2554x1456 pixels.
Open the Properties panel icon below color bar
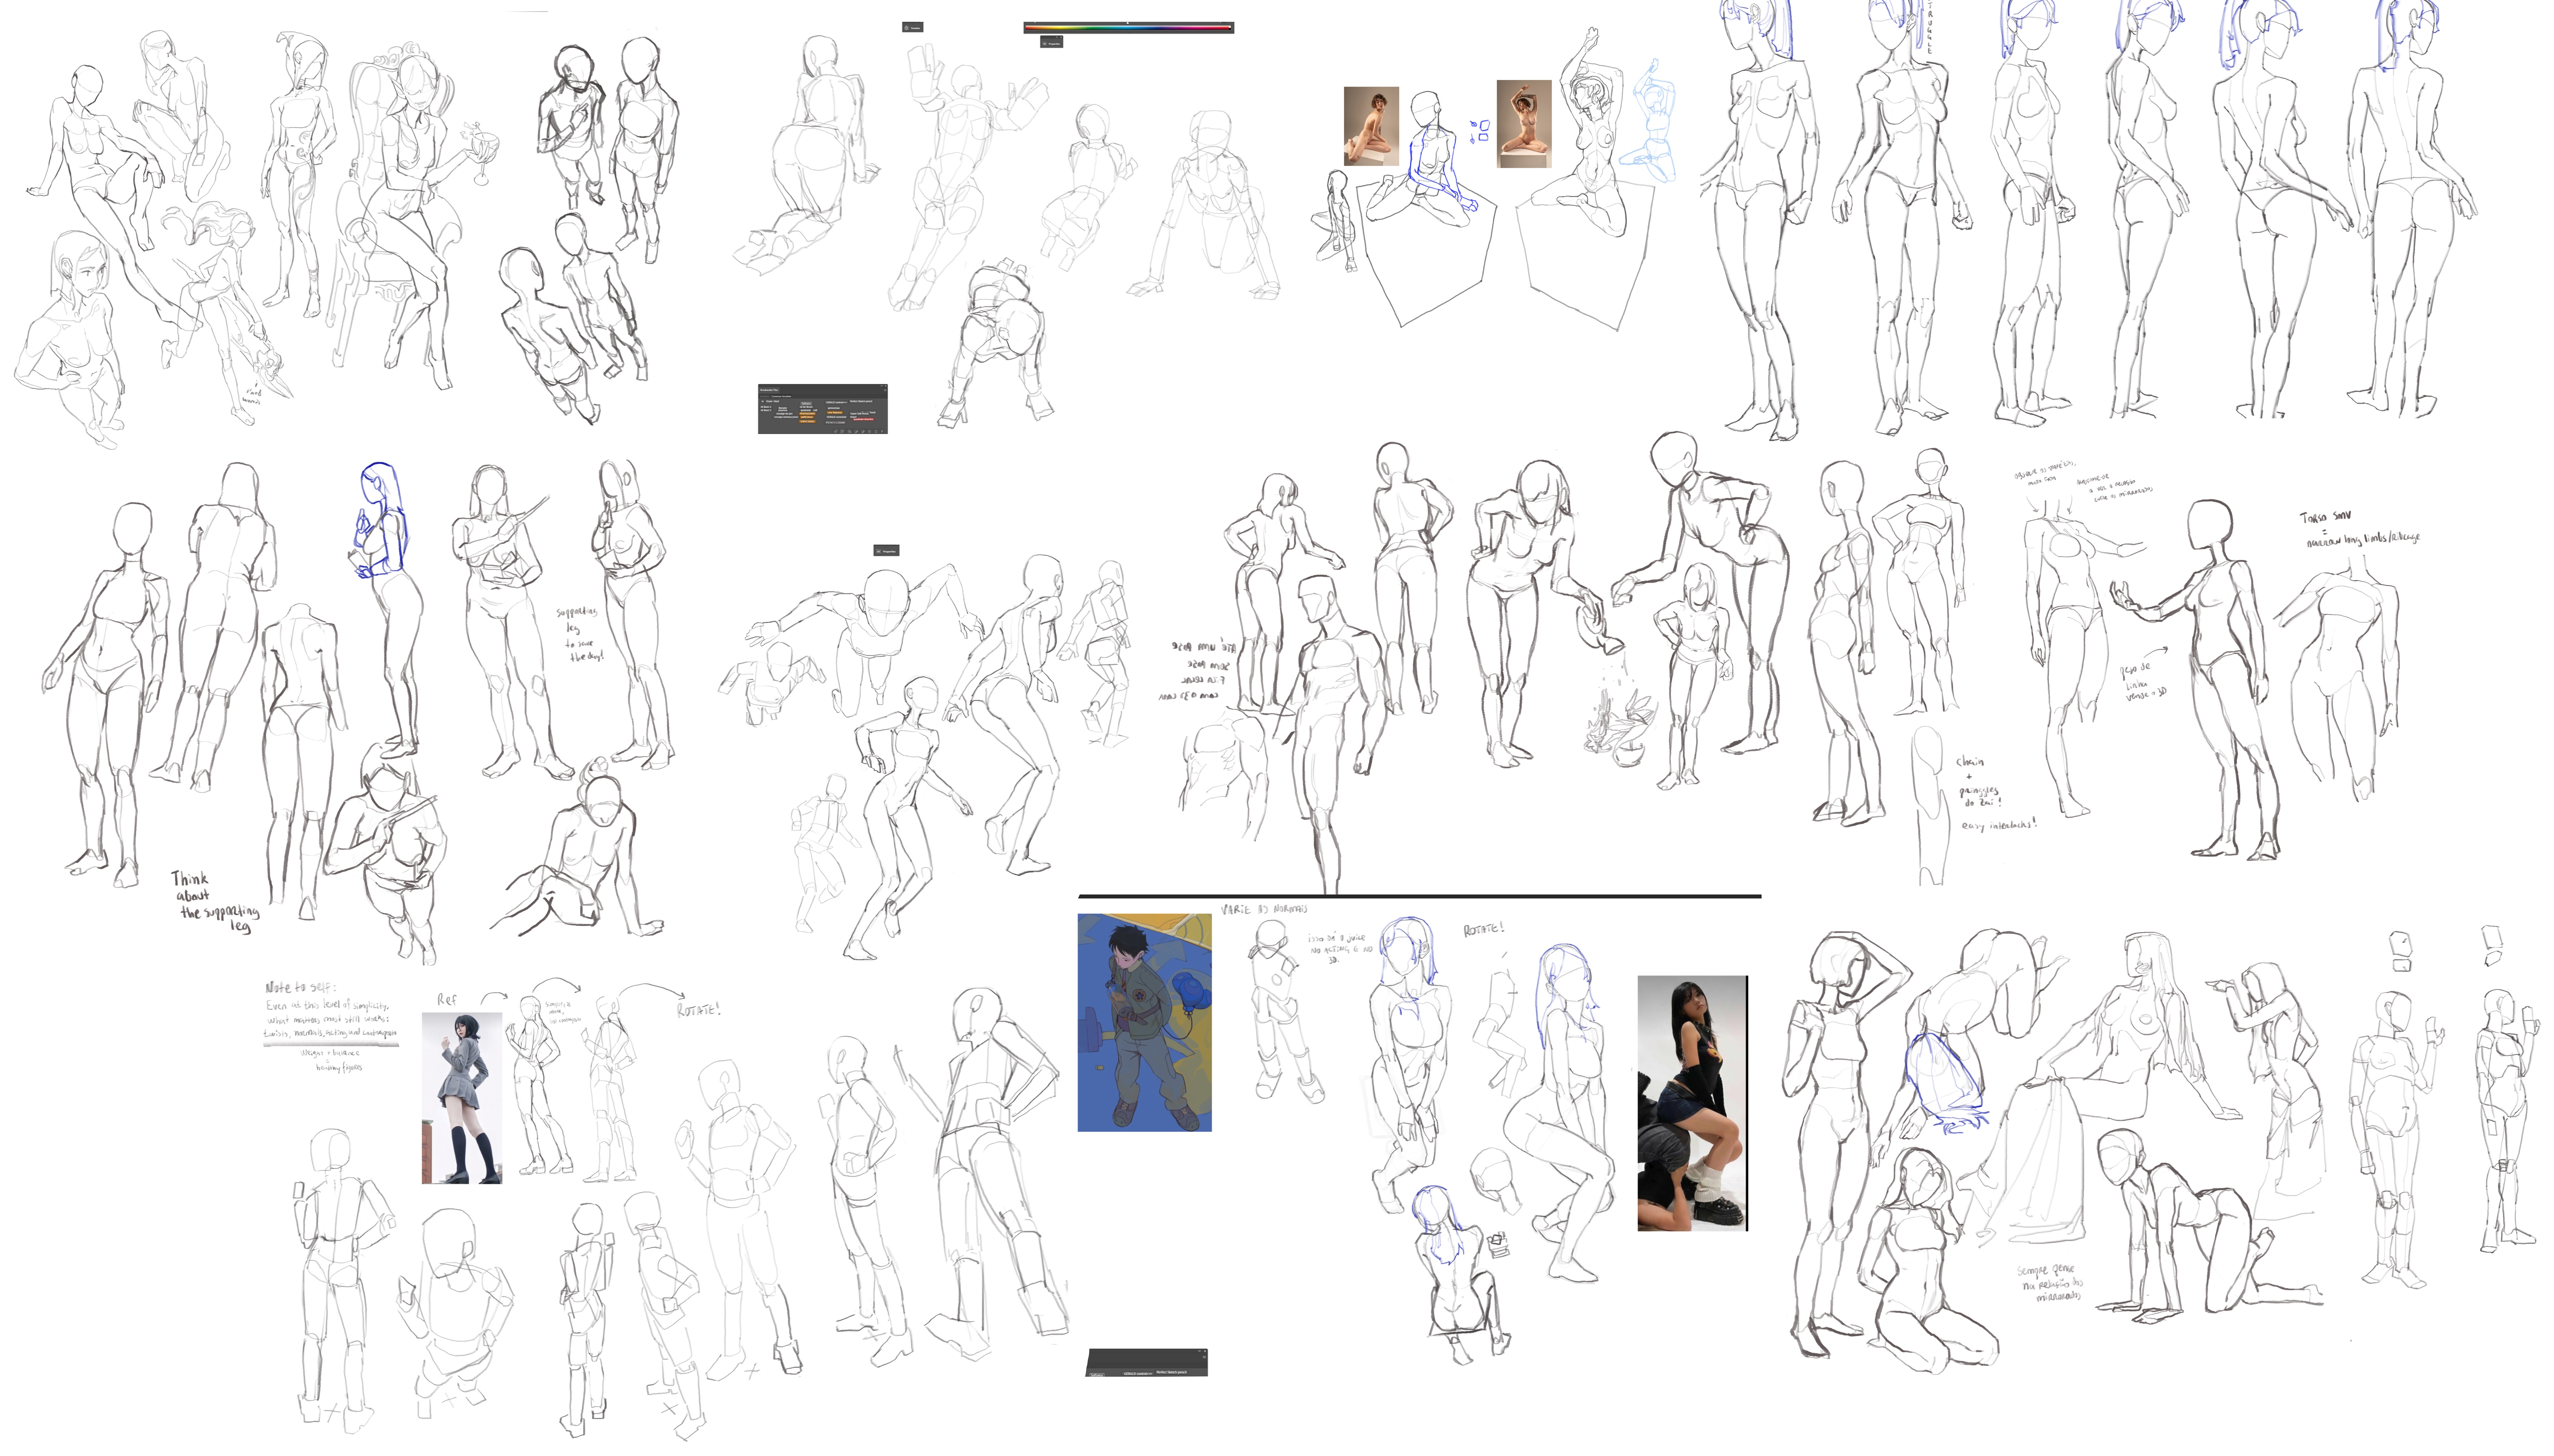[1045, 44]
